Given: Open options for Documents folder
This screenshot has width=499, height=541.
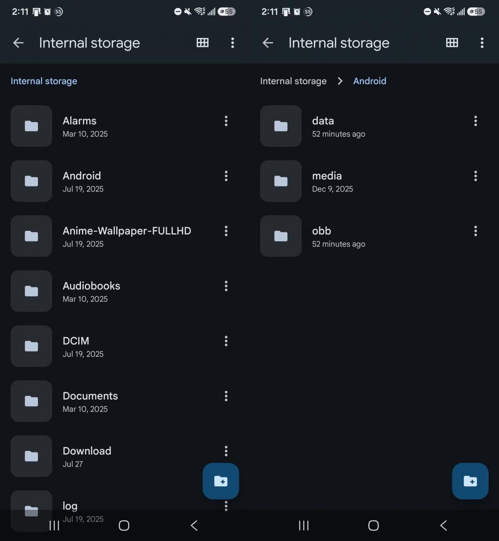Looking at the screenshot, I should coord(226,396).
